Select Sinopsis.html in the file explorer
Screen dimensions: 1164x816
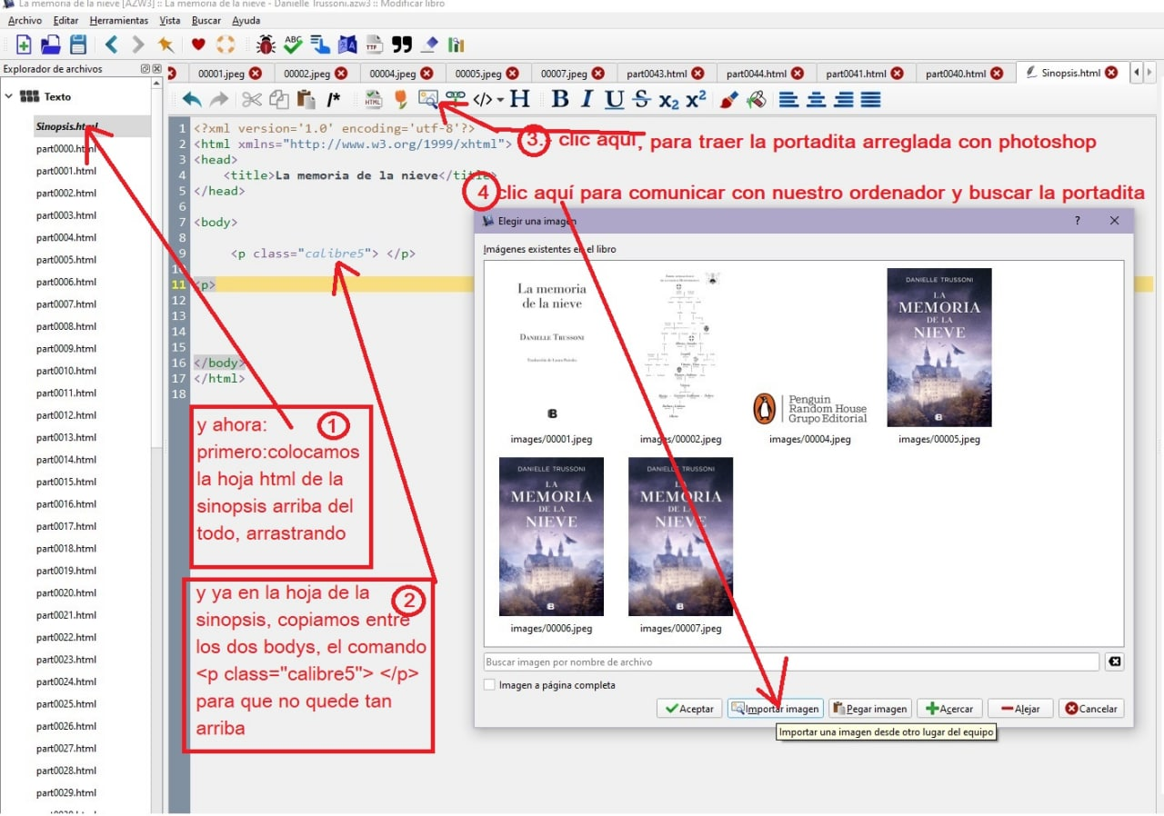(66, 126)
